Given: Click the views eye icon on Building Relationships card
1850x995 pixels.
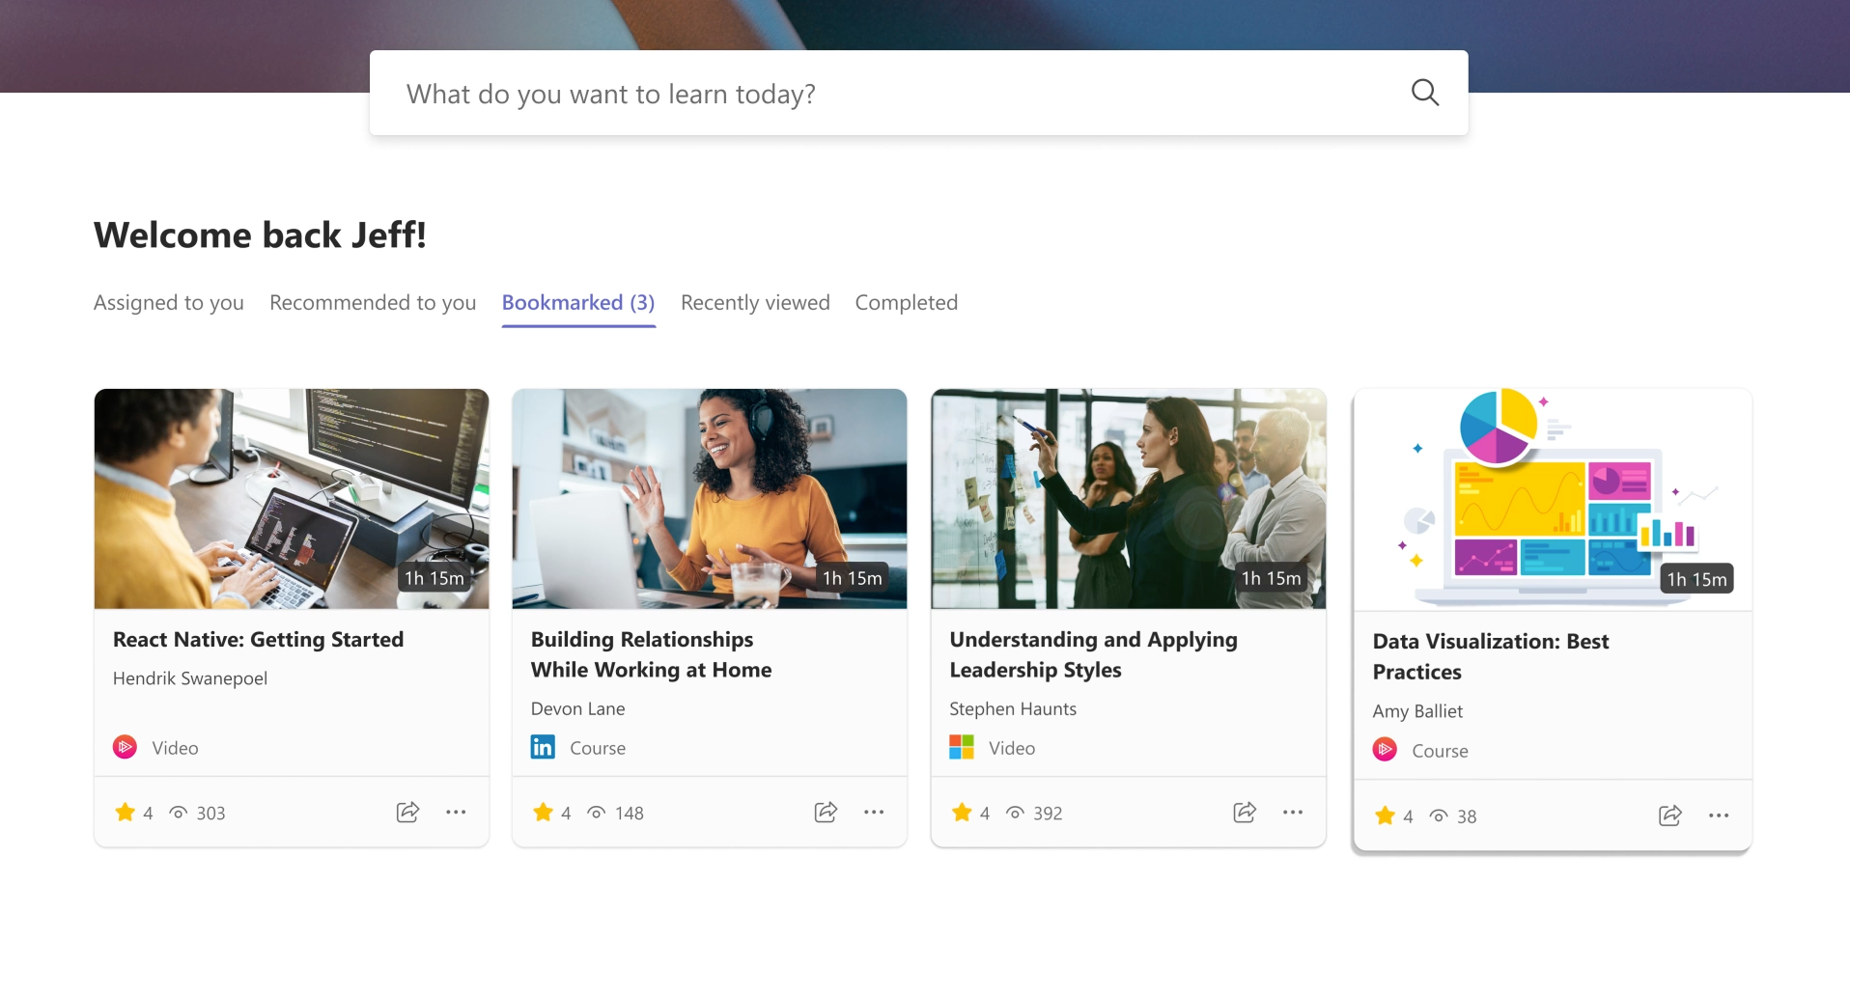Looking at the screenshot, I should tap(596, 812).
